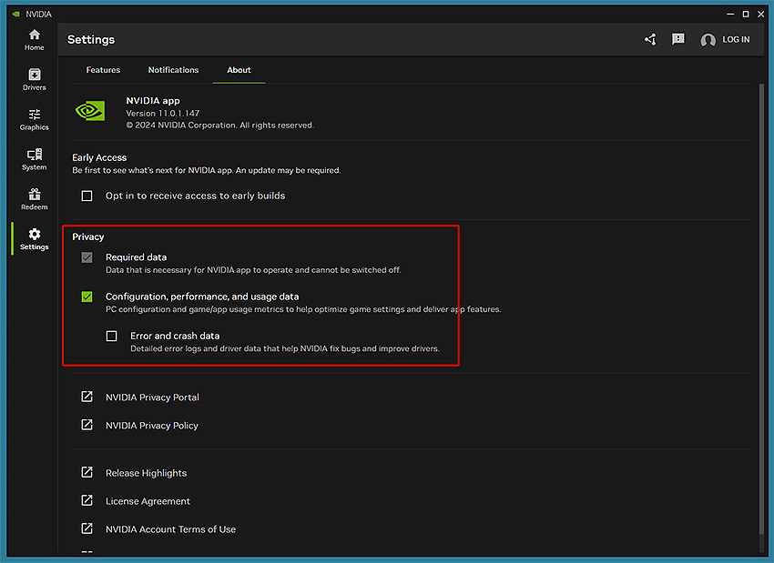Click external link icon beside Release Highlights
Screen dimensions: 774x563
[x=87, y=472]
